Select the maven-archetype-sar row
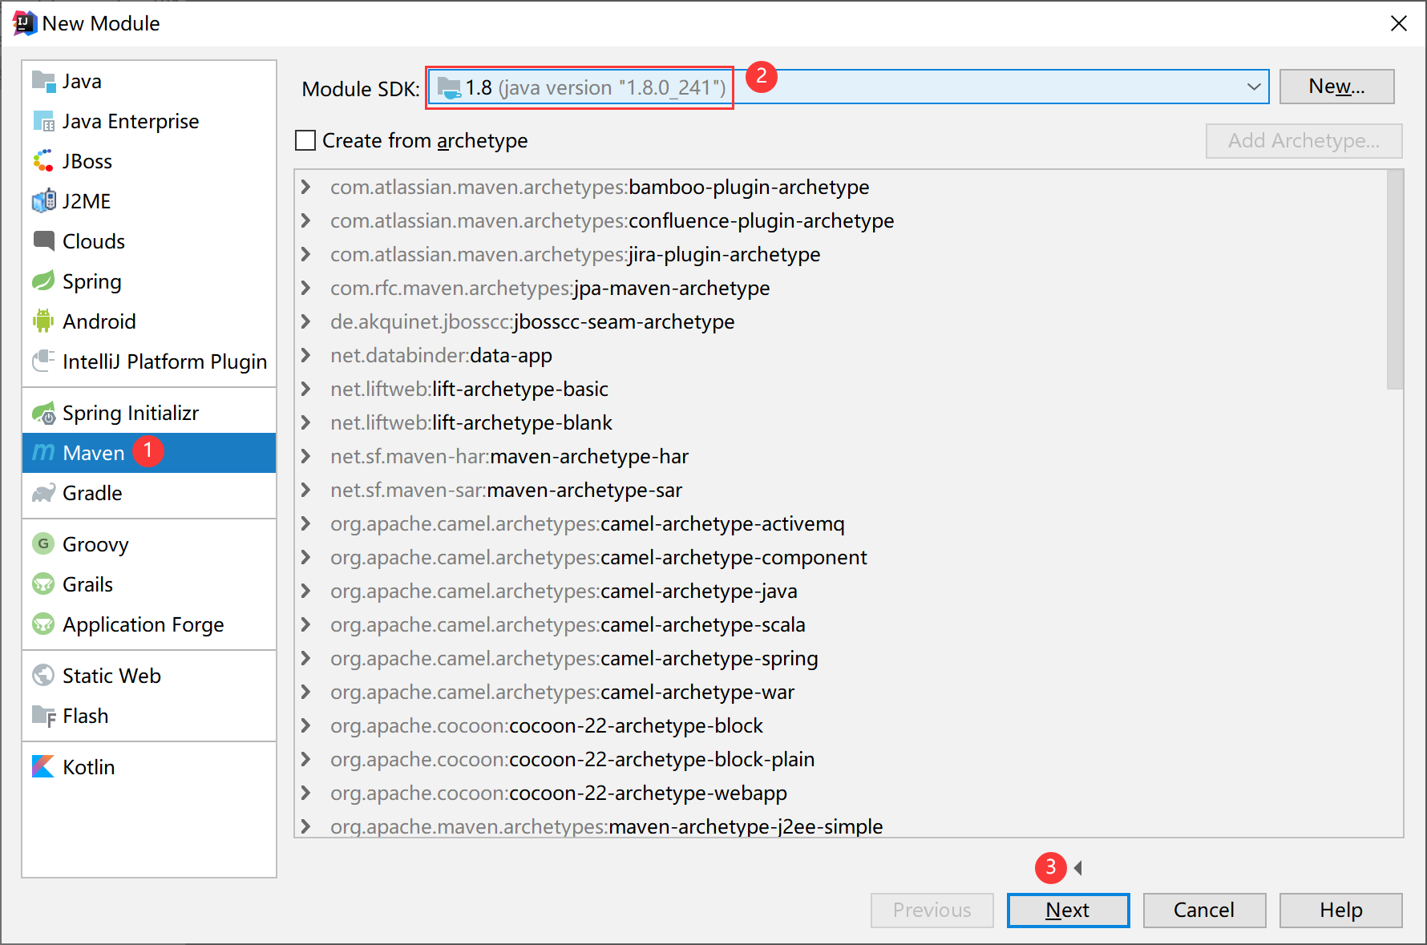This screenshot has width=1427, height=945. tap(842, 490)
